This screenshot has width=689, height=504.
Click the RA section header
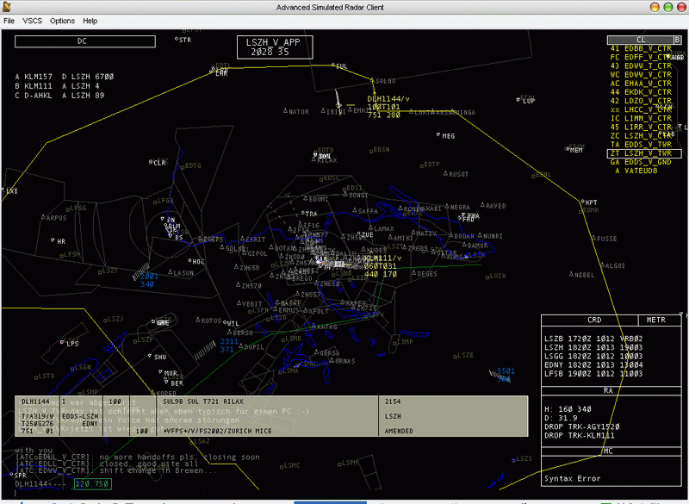point(608,390)
